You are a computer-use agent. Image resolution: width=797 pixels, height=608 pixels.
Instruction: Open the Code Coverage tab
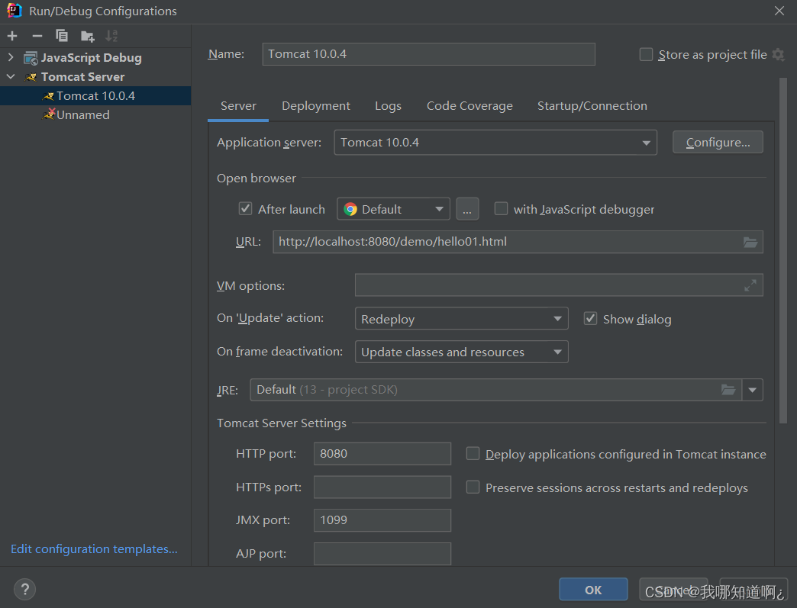469,105
